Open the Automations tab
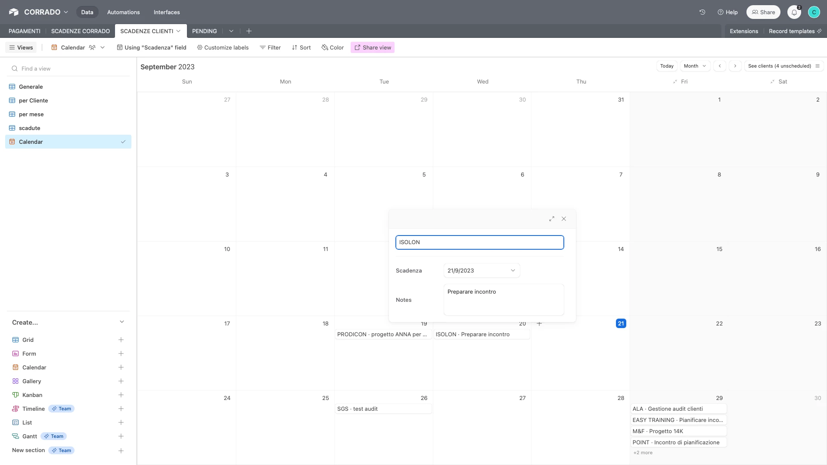827x465 pixels. [x=123, y=12]
